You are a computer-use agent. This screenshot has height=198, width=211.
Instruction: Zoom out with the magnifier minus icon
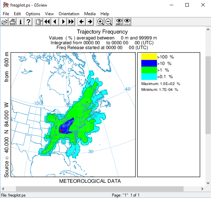[x=108, y=22]
